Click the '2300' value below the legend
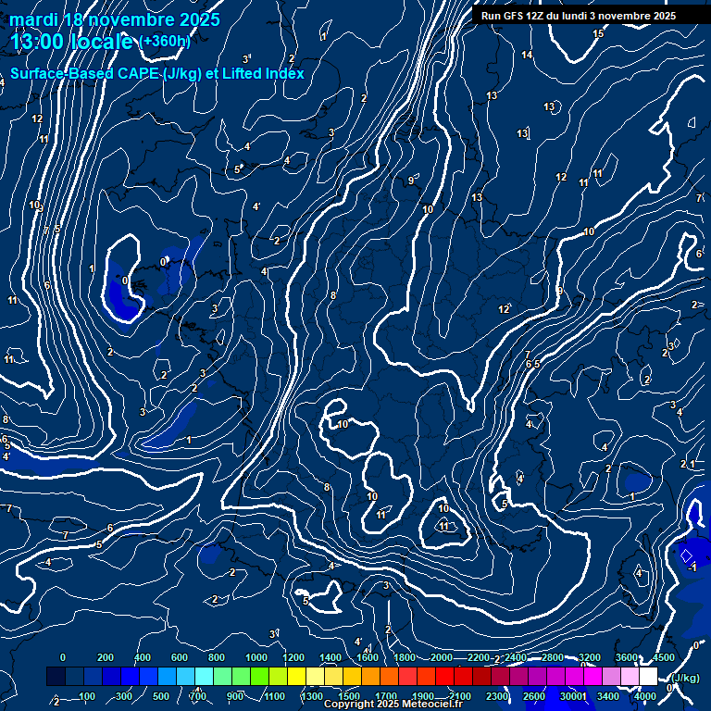The width and height of the screenshot is (711, 711). click(497, 696)
